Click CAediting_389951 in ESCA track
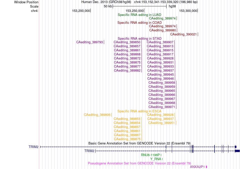The image size is (240, 169). 161,123
